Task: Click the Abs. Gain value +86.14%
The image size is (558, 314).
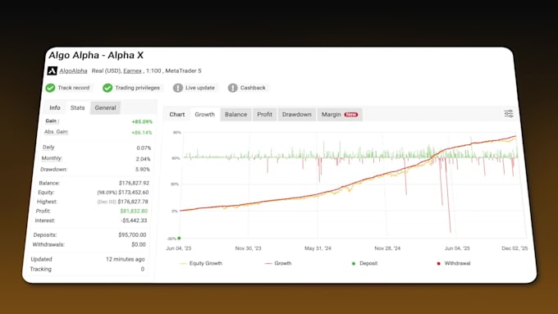Action: [x=142, y=133]
